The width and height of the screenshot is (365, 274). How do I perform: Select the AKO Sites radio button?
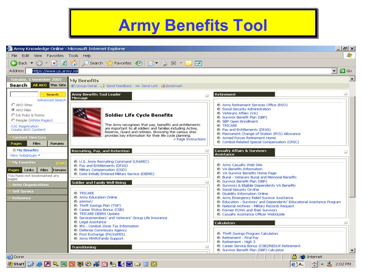tap(13, 105)
